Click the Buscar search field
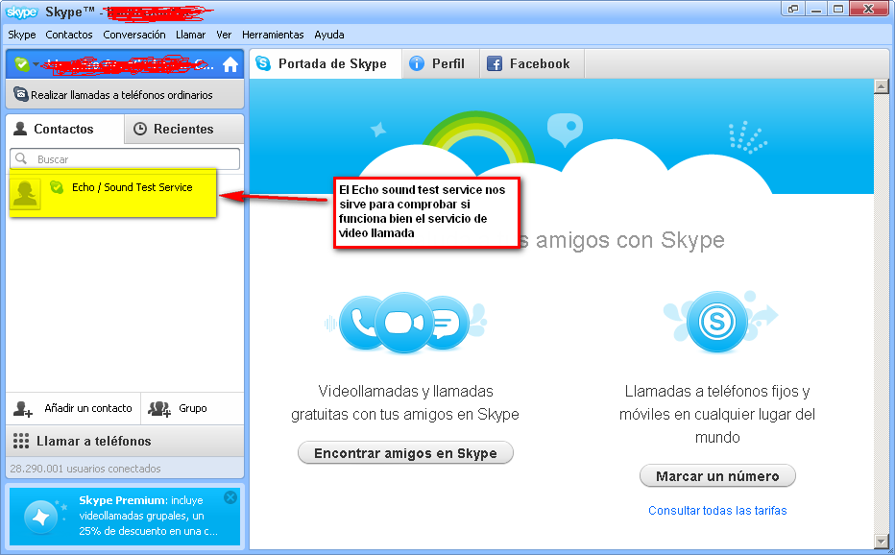 click(125, 159)
